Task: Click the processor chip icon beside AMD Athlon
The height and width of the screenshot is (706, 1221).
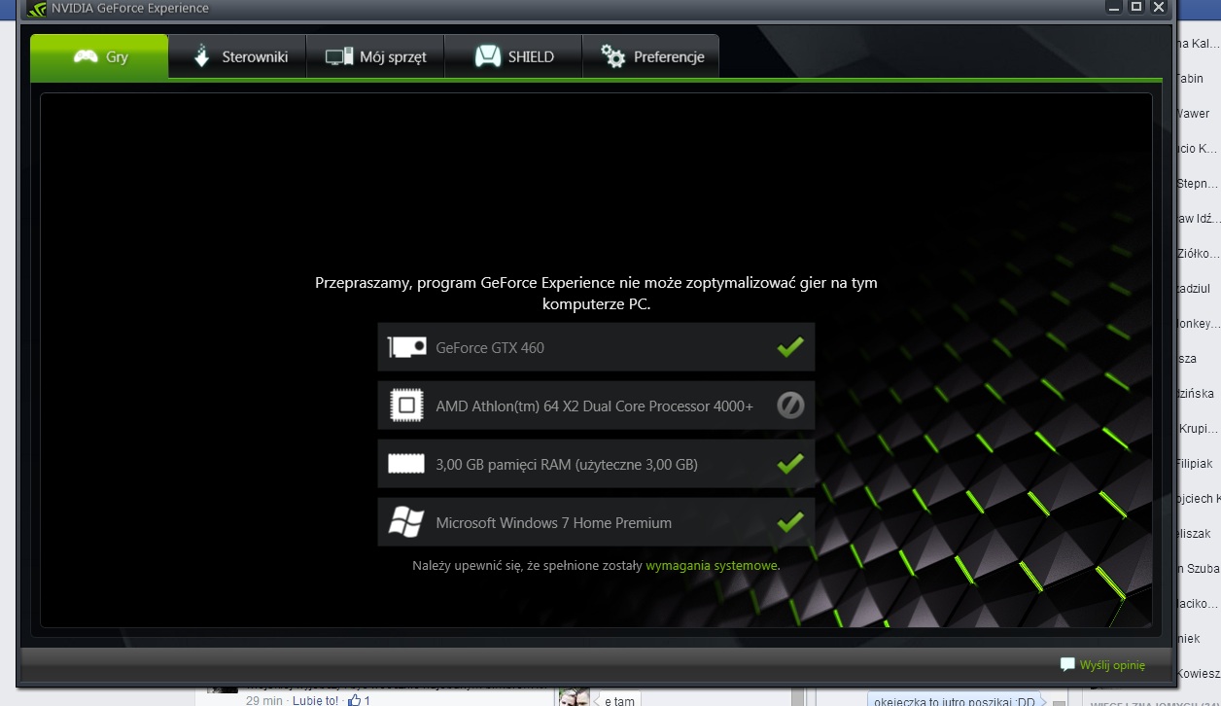Action: pyautogui.click(x=406, y=406)
